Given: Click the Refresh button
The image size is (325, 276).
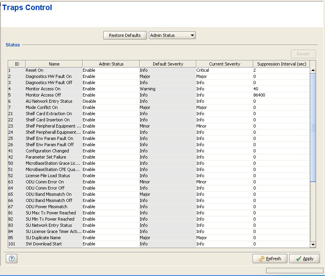Looking at the screenshot, I should click(270, 259).
